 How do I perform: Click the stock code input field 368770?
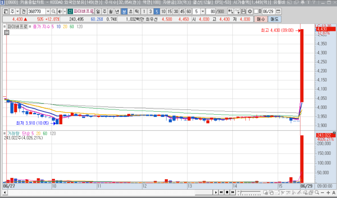point(37,11)
